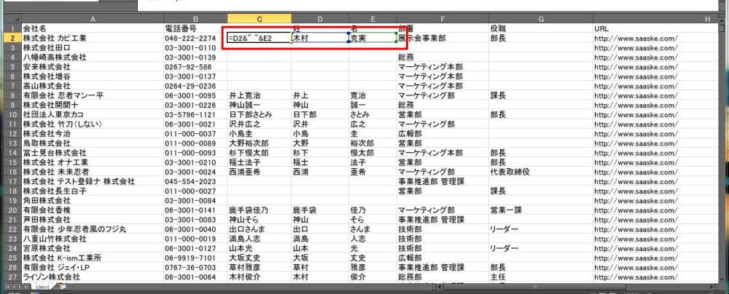Click cell E2 containing 克実
729x294 pixels.
[x=372, y=37]
